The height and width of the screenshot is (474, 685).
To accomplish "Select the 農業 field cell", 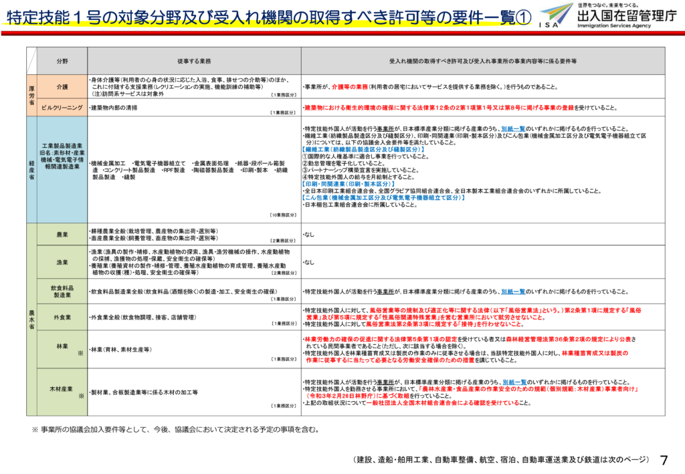I will click(x=62, y=235).
